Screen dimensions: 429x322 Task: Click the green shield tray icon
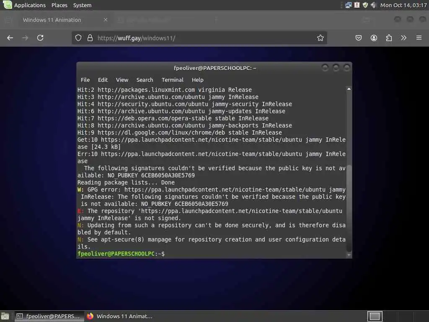365,5
